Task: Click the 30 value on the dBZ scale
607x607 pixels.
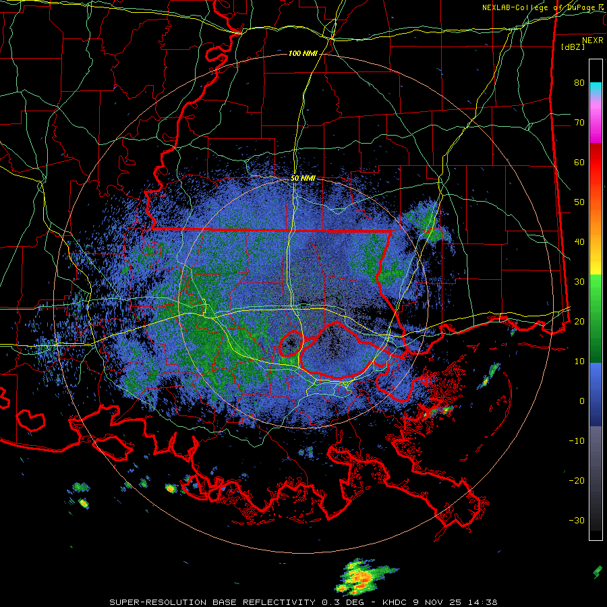Action: pyautogui.click(x=579, y=282)
